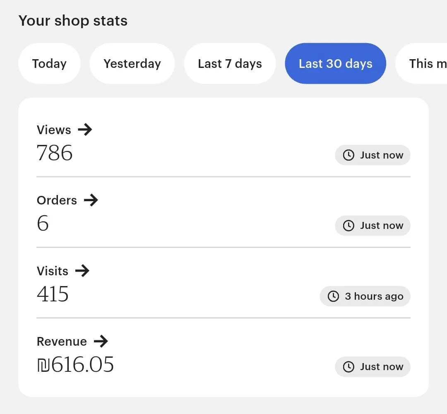
Task: Click the clock icon beside 3 hours ago
Action: click(x=334, y=296)
